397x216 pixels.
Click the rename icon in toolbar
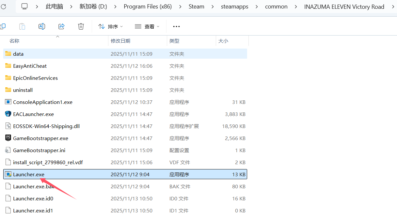point(42,26)
